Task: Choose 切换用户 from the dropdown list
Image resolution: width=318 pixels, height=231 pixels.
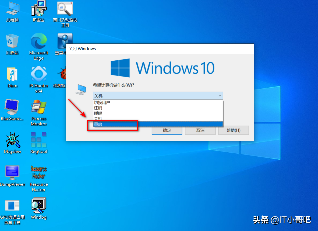Action: tap(158, 102)
